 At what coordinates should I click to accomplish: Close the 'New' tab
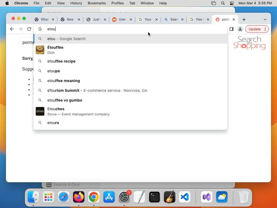click(x=79, y=19)
